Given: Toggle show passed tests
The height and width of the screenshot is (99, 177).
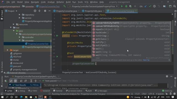Looking at the screenshot, I should [x=11, y=81].
